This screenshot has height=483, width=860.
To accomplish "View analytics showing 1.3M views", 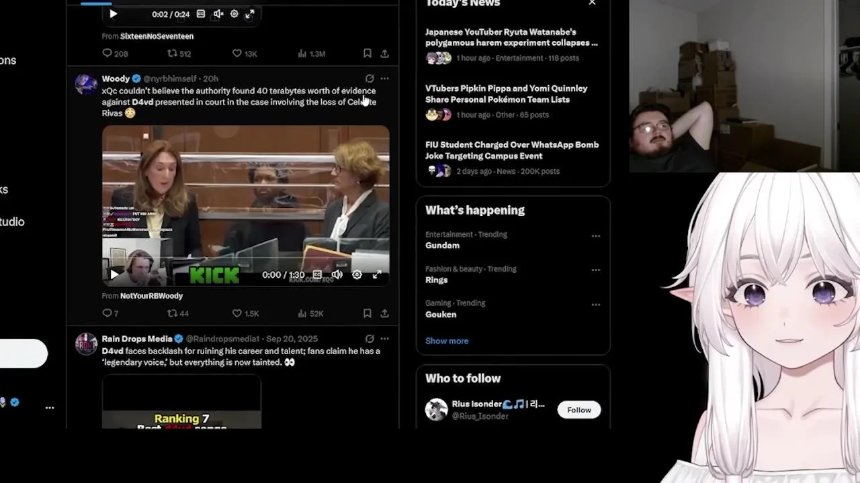I will tap(311, 54).
